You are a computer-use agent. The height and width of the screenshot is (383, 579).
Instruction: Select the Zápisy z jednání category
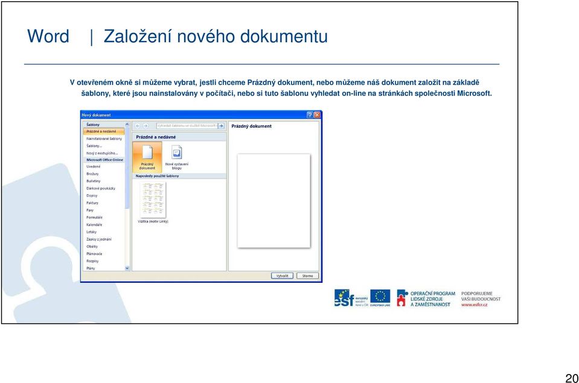coord(99,239)
